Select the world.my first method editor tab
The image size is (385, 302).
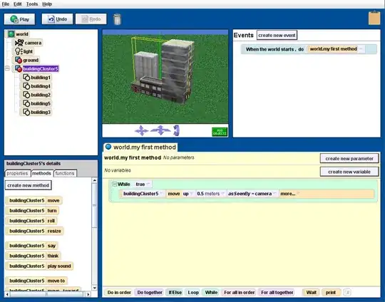[140, 147]
